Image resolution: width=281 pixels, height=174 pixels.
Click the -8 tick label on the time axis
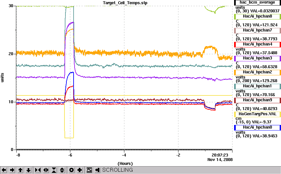(x=18, y=155)
